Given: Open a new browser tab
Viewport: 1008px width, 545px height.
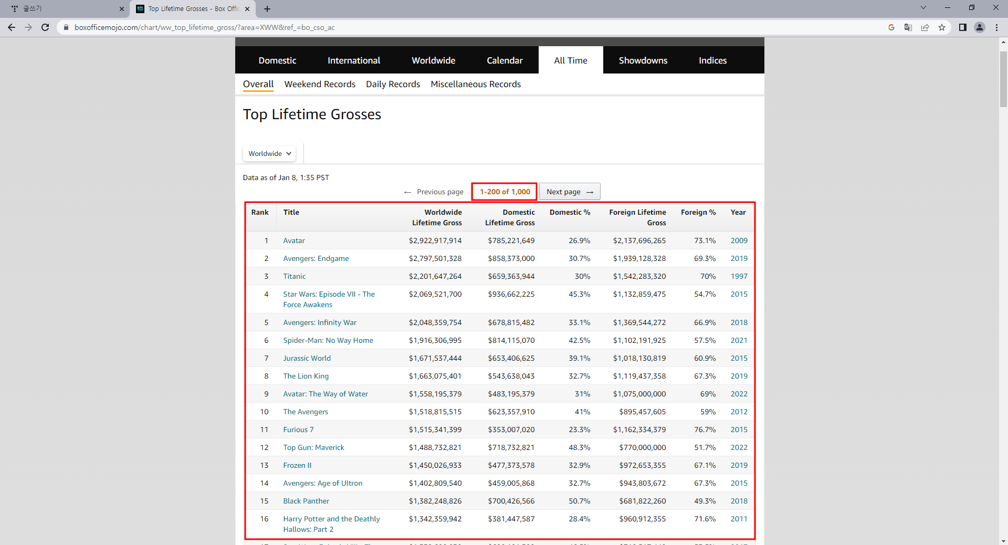Looking at the screenshot, I should point(267,9).
